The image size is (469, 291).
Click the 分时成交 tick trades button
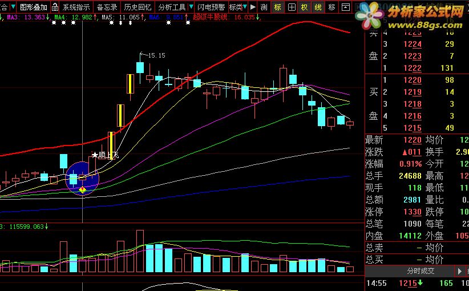tap(421, 271)
